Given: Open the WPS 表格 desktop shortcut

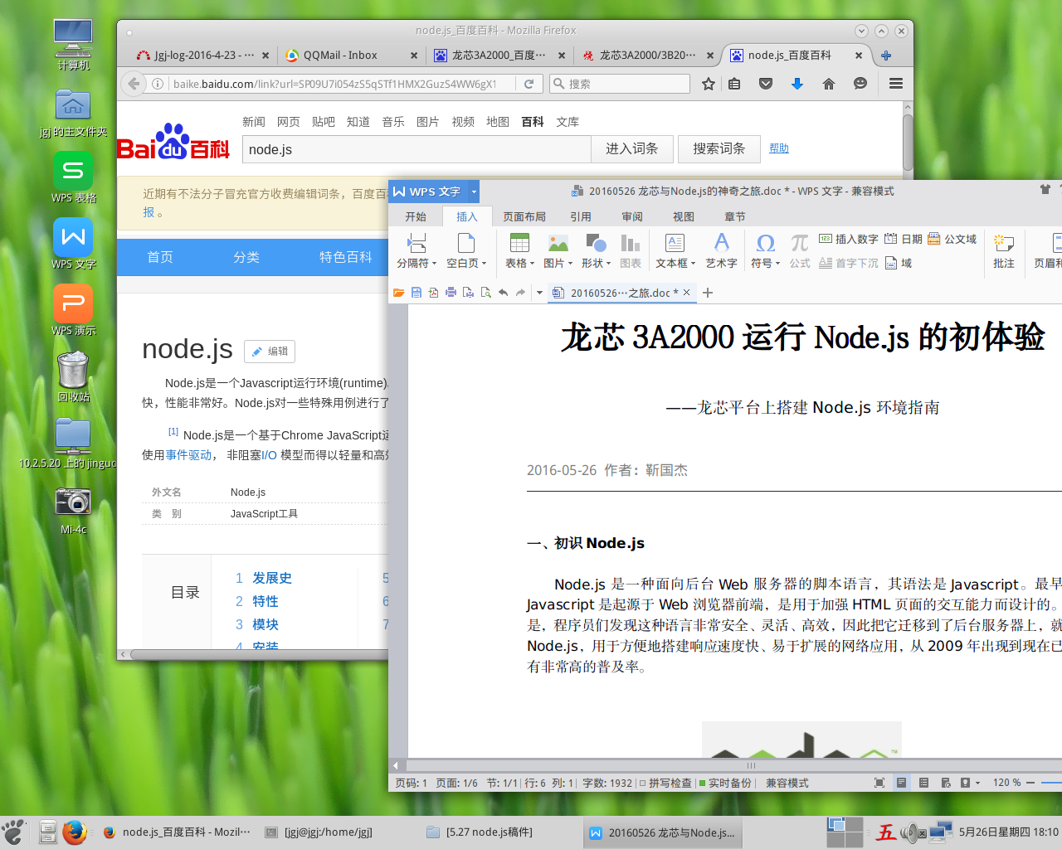Looking at the screenshot, I should pyautogui.click(x=73, y=178).
